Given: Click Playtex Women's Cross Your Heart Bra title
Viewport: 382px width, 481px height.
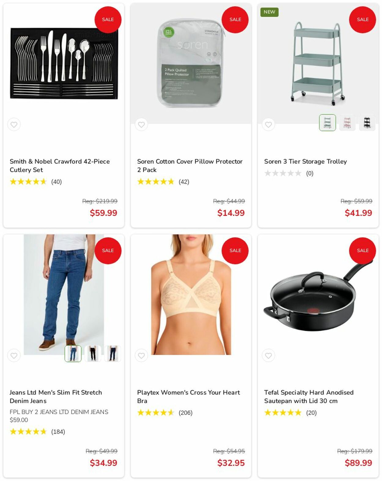Looking at the screenshot, I should click(189, 397).
